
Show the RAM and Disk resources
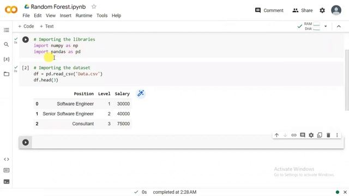312,26
